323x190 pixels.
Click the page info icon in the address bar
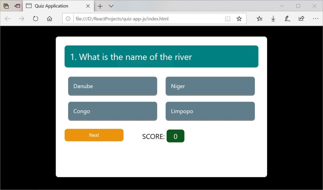[68, 19]
